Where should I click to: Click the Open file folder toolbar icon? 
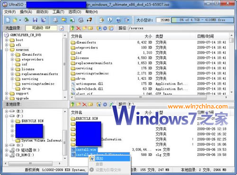tap(15, 20)
